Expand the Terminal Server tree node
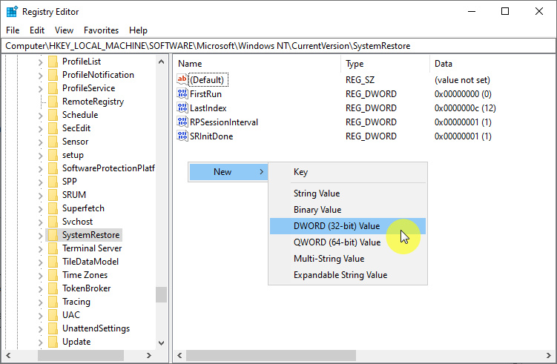557x364 pixels. 41,248
